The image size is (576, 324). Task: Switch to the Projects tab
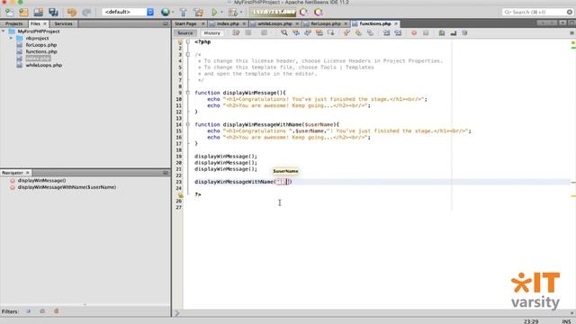13,23
